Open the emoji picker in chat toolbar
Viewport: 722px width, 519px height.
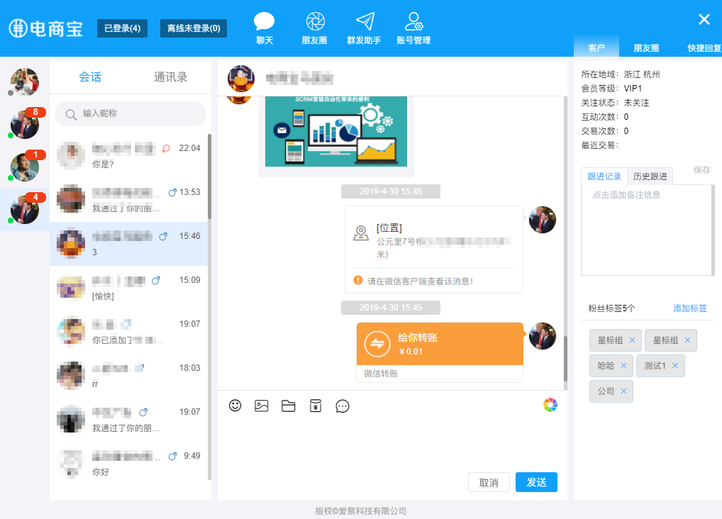(x=235, y=406)
